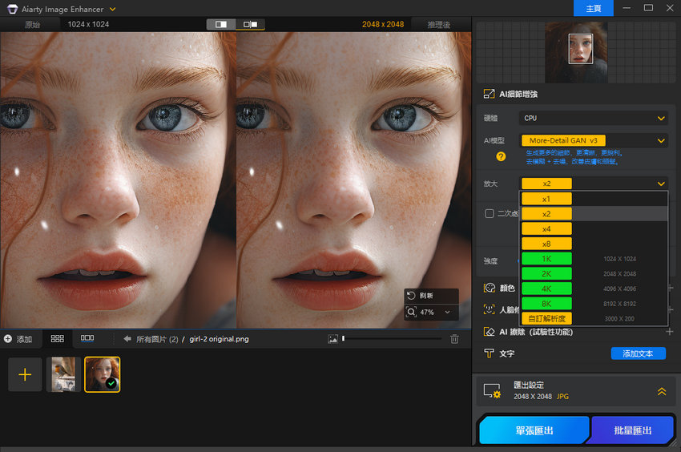This screenshot has height=452, width=681.
Task: Switch to filmstrip thumbnail layout icon
Action: coord(87,338)
